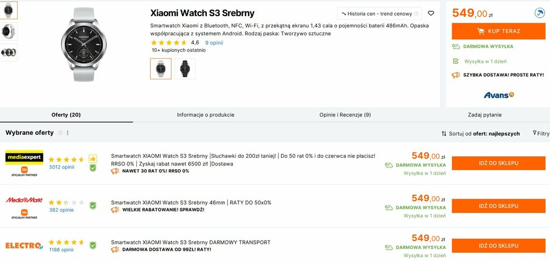Click the Filtry funnel icon
550x262 pixels.
[534, 133]
